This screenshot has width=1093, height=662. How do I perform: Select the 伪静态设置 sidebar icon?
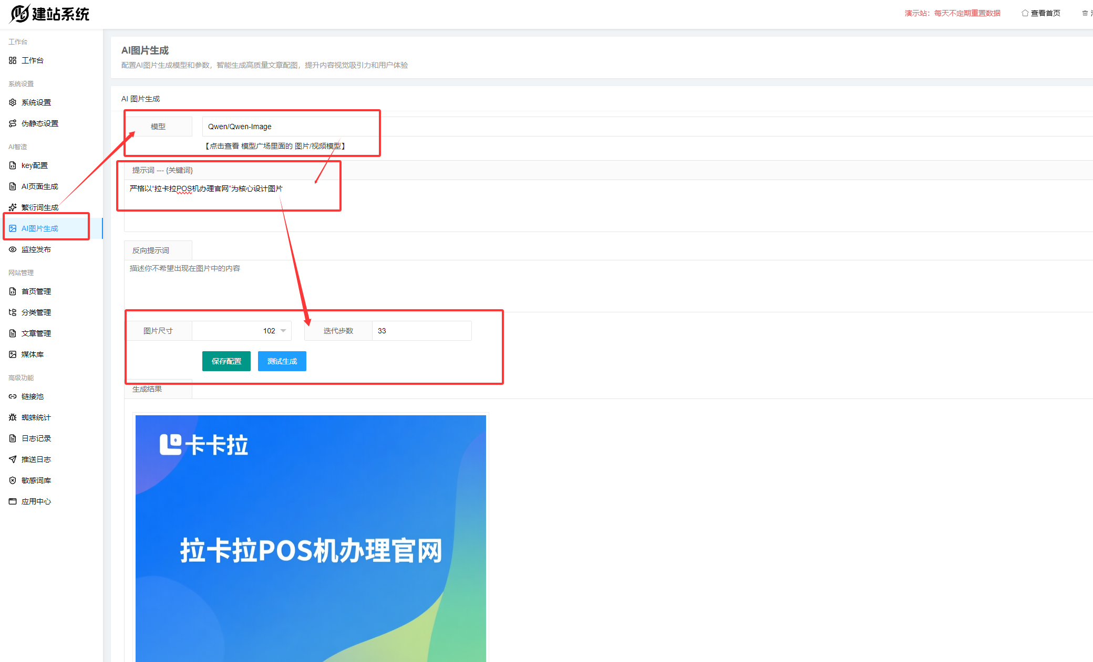[x=13, y=123]
